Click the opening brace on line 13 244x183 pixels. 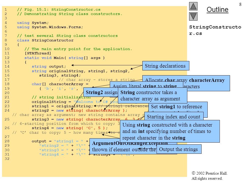(25, 62)
